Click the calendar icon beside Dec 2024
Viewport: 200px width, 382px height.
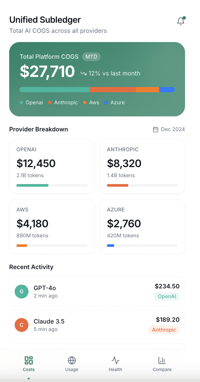click(155, 129)
